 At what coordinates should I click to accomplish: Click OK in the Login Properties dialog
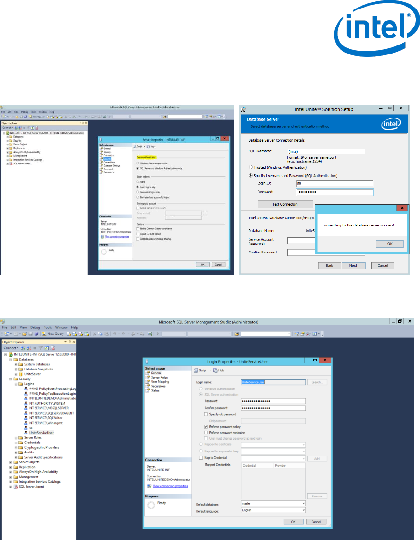pos(293,522)
